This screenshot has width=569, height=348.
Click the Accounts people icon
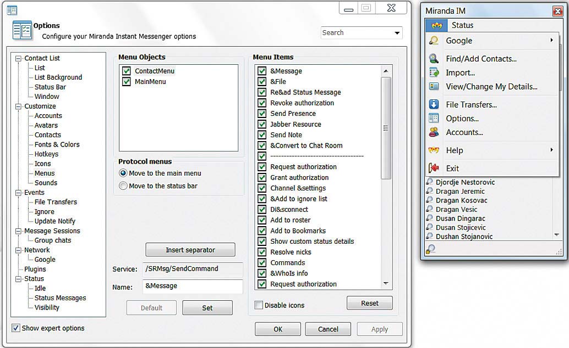tap(434, 132)
